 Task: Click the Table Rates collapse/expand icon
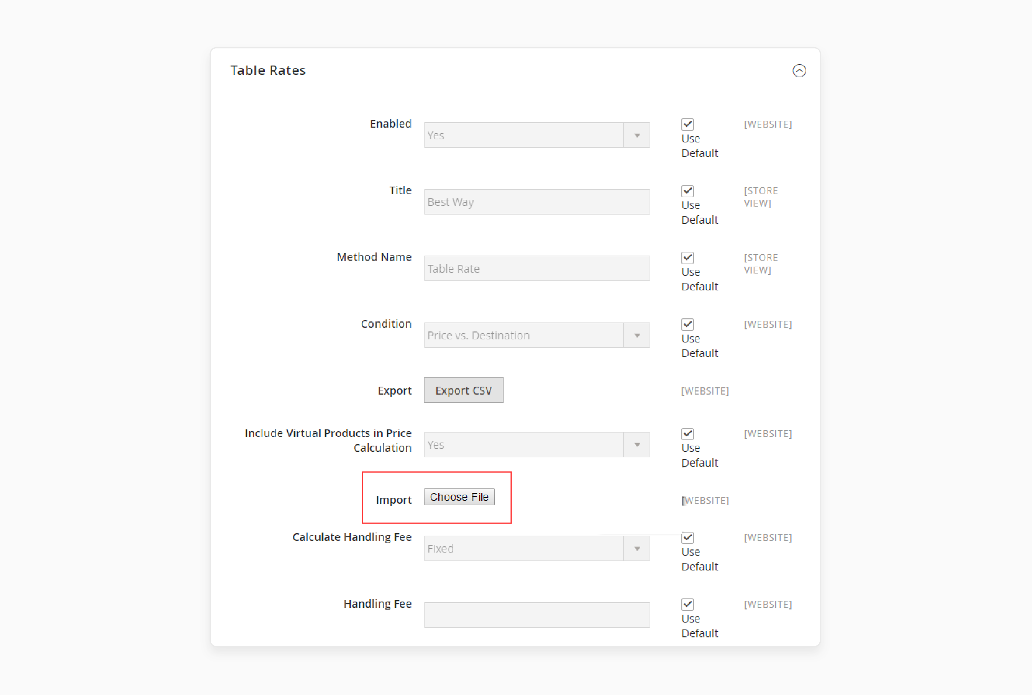point(799,71)
